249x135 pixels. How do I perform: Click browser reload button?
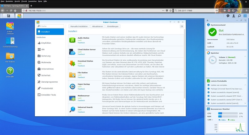(11, 11)
